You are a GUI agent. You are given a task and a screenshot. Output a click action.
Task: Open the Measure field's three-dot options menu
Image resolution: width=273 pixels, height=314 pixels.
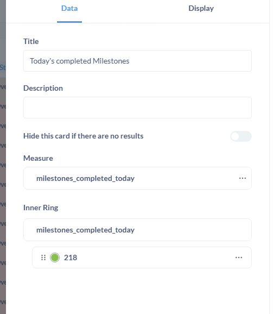tap(243, 178)
